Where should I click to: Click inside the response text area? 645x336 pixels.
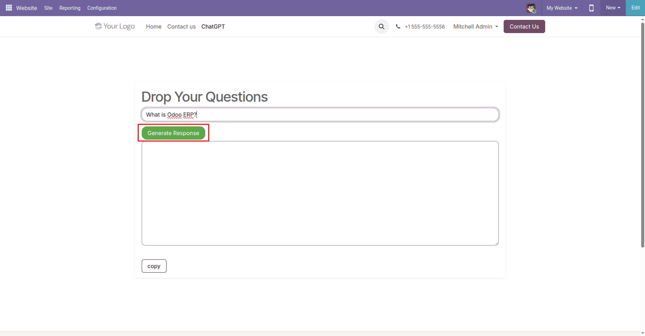320,193
